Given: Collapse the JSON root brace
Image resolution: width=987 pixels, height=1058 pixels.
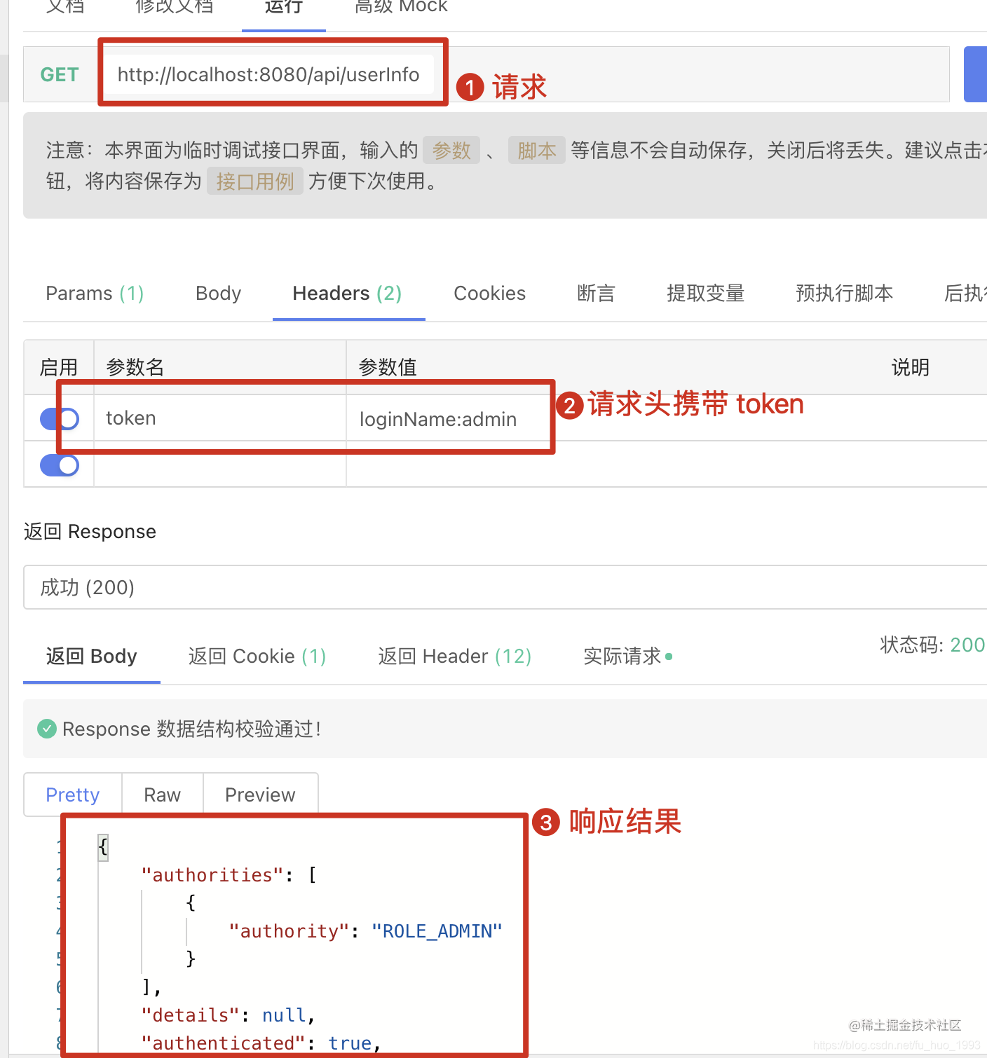Looking at the screenshot, I should (103, 846).
